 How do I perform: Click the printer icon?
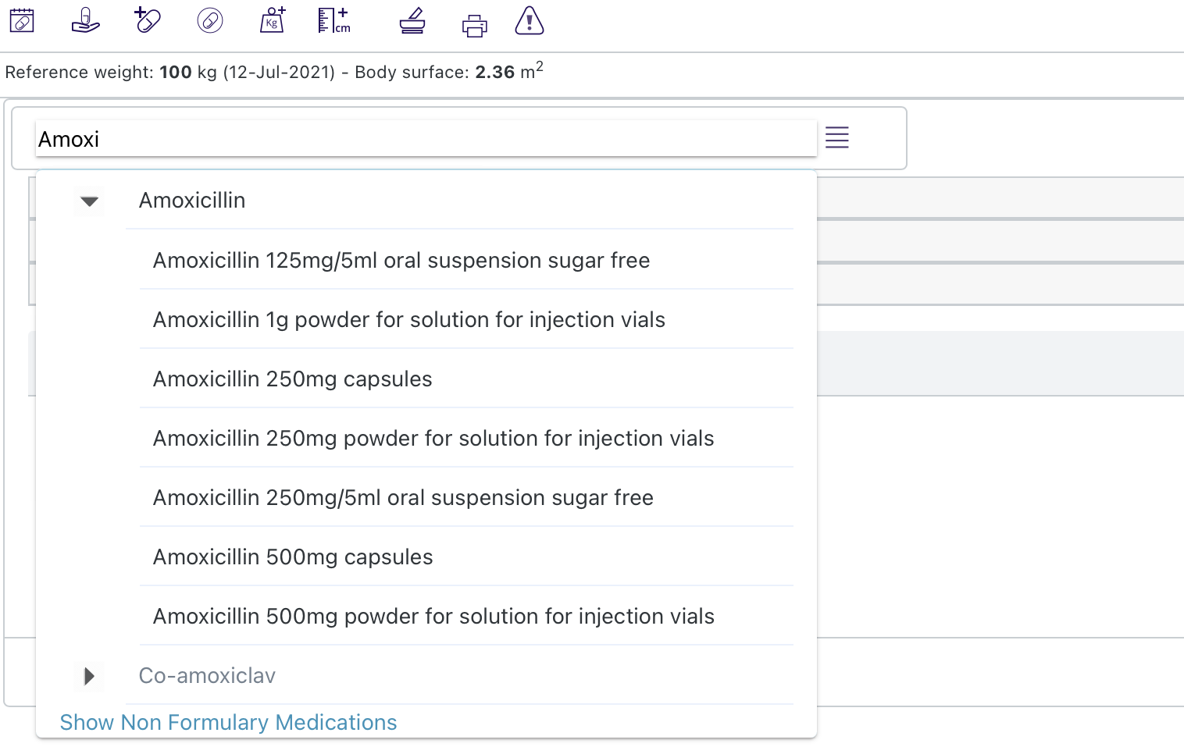(x=474, y=26)
